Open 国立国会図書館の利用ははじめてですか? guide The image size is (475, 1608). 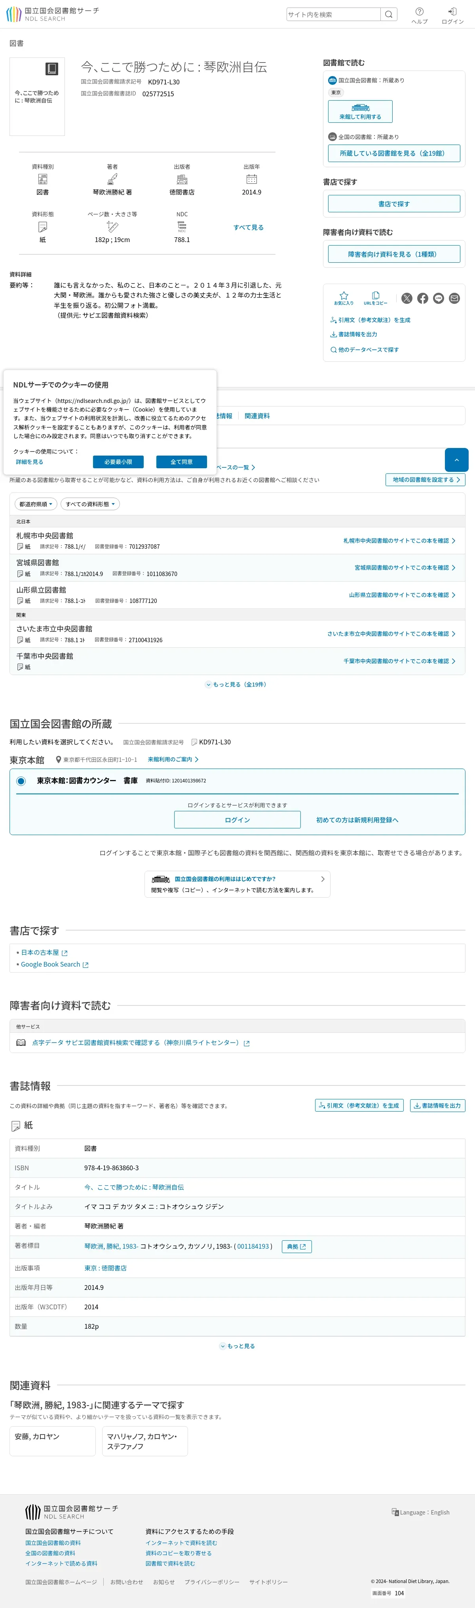click(237, 885)
